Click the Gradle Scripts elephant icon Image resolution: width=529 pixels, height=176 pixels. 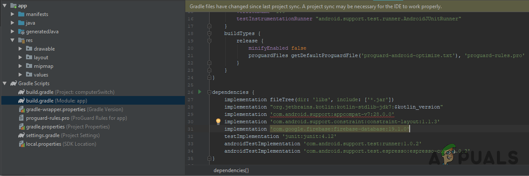[x=13, y=83]
